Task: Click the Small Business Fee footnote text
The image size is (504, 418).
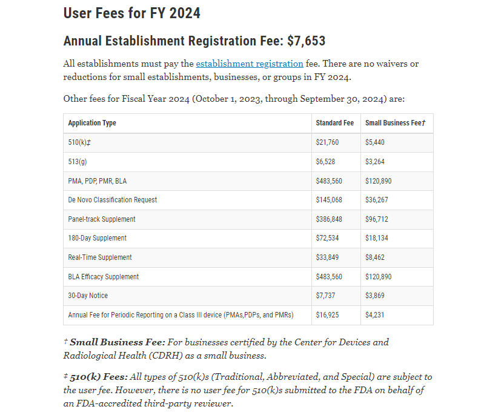Action: (x=226, y=349)
